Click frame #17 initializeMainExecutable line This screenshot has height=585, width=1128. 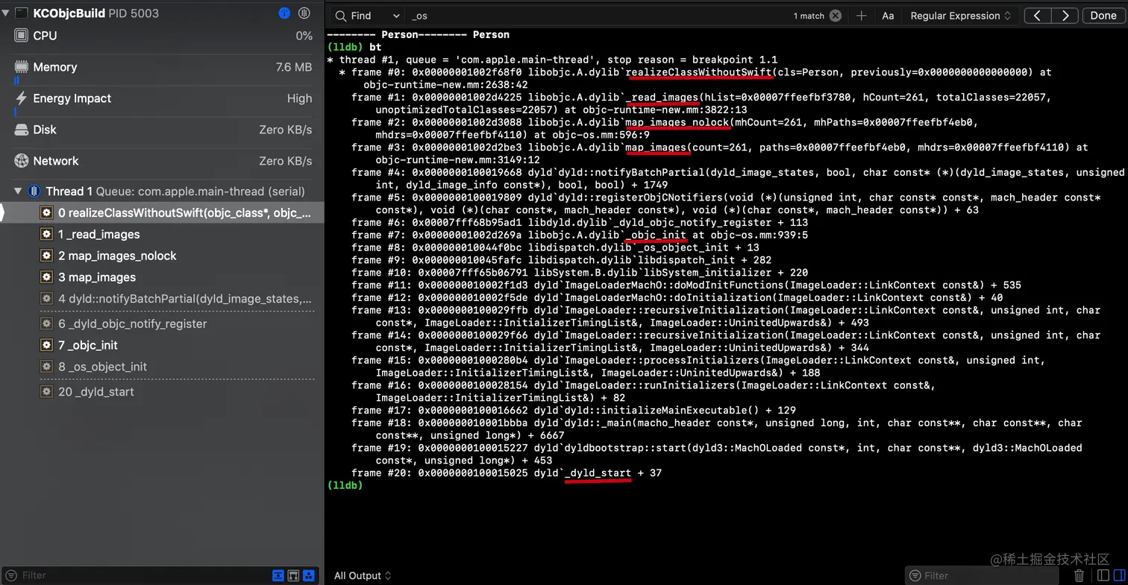pos(574,410)
